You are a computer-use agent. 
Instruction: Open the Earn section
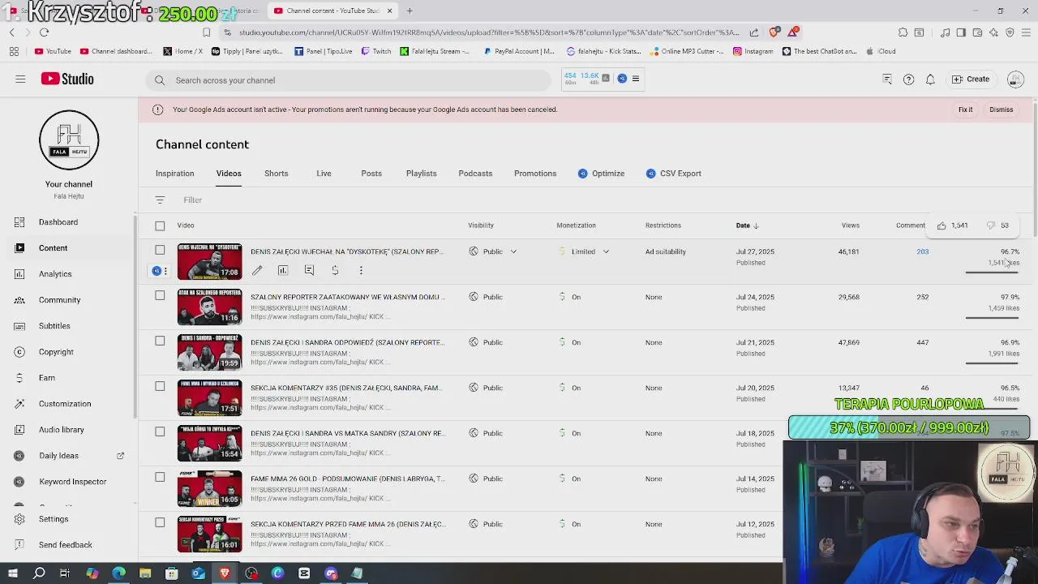[x=47, y=378]
